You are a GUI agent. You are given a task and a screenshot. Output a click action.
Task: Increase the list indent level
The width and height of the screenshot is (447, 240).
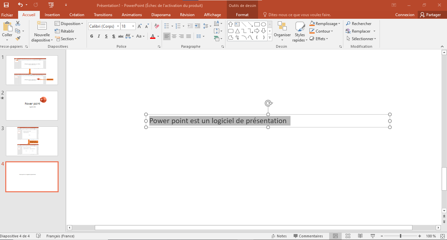tap(197, 26)
